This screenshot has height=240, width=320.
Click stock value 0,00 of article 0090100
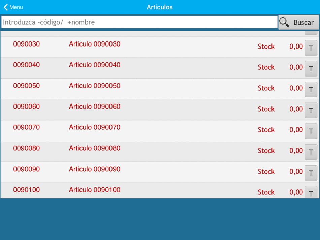[x=296, y=192]
